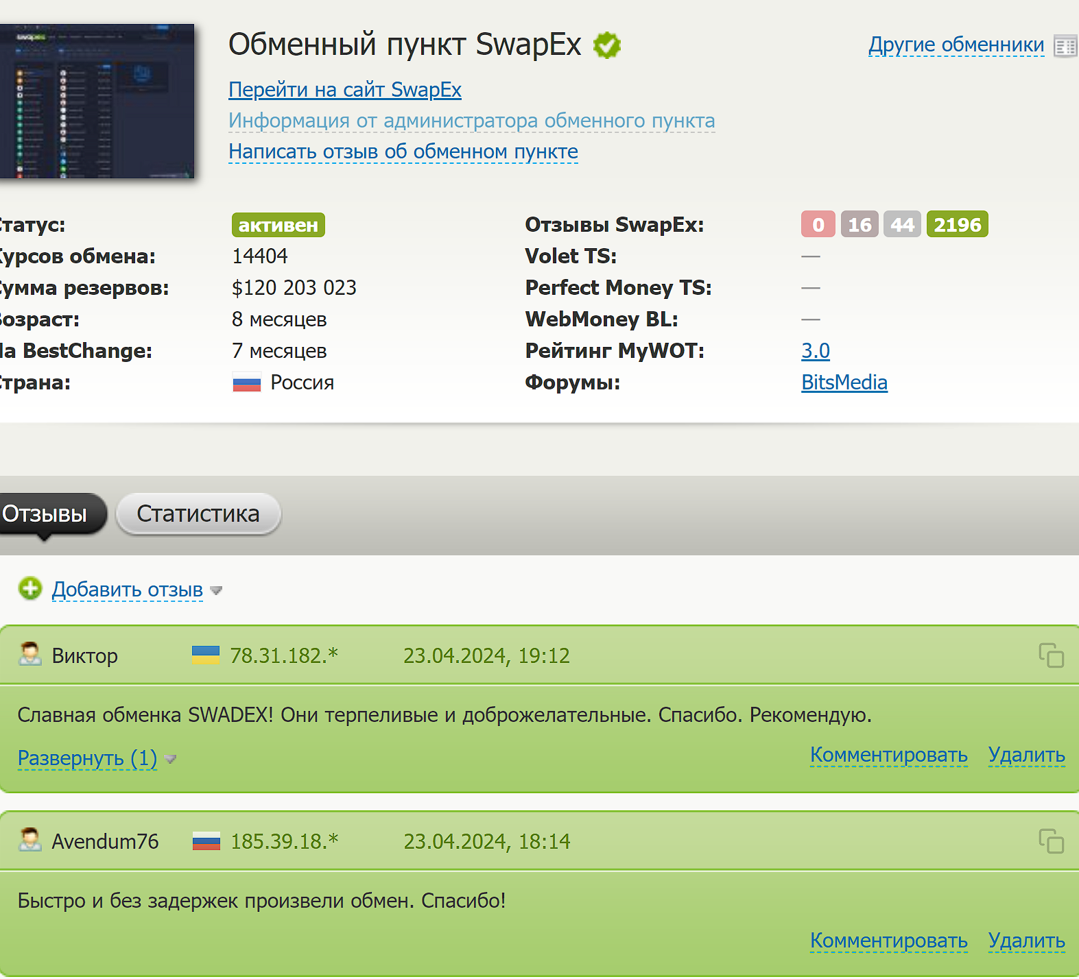Click the green verified badge next to SwapEx

coord(607,45)
